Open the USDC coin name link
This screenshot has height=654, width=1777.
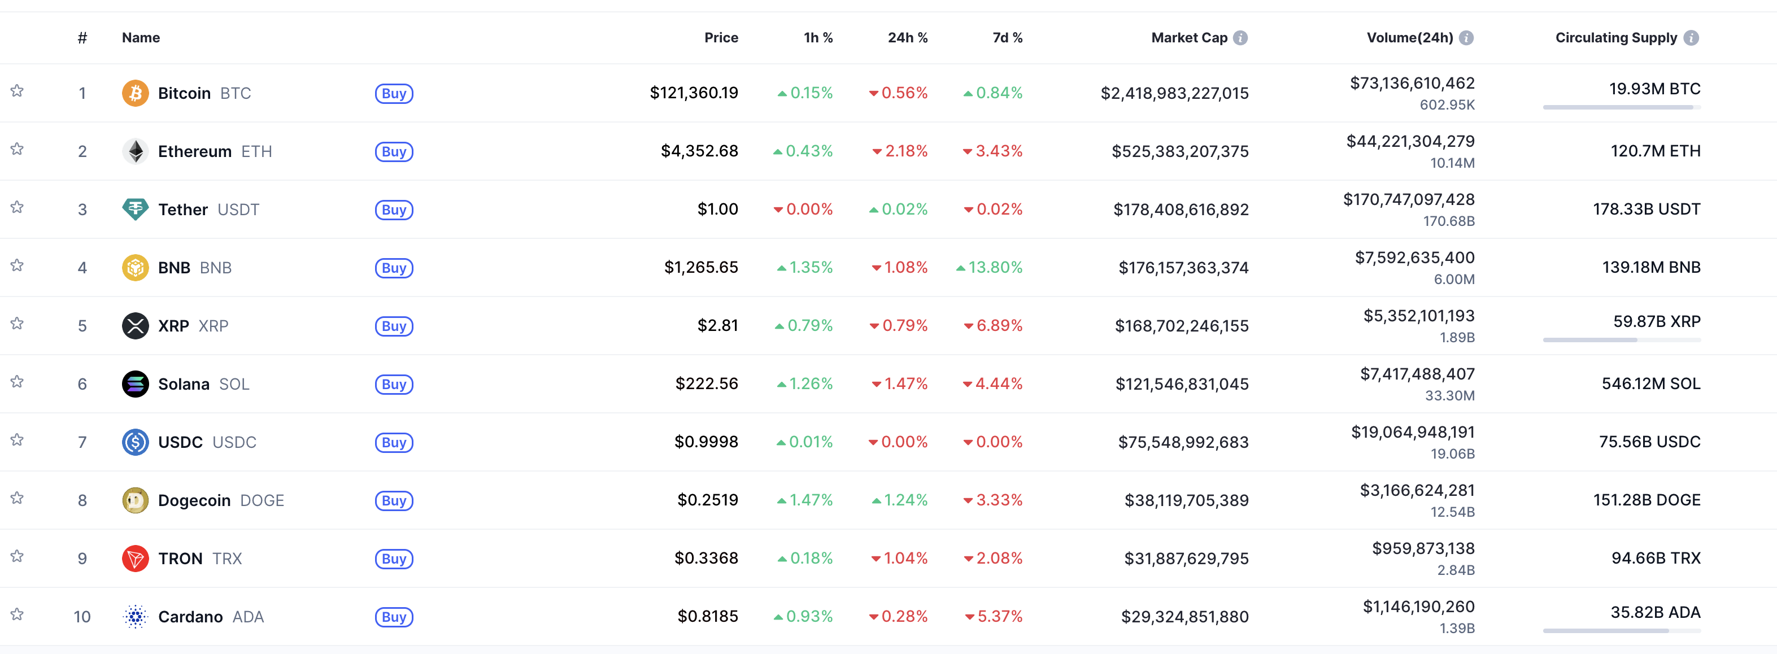tap(180, 442)
